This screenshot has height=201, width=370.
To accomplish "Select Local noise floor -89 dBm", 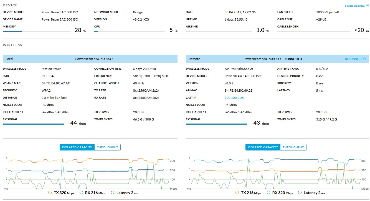I will point(47,105).
